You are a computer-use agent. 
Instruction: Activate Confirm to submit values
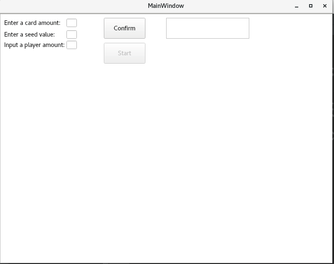[124, 28]
